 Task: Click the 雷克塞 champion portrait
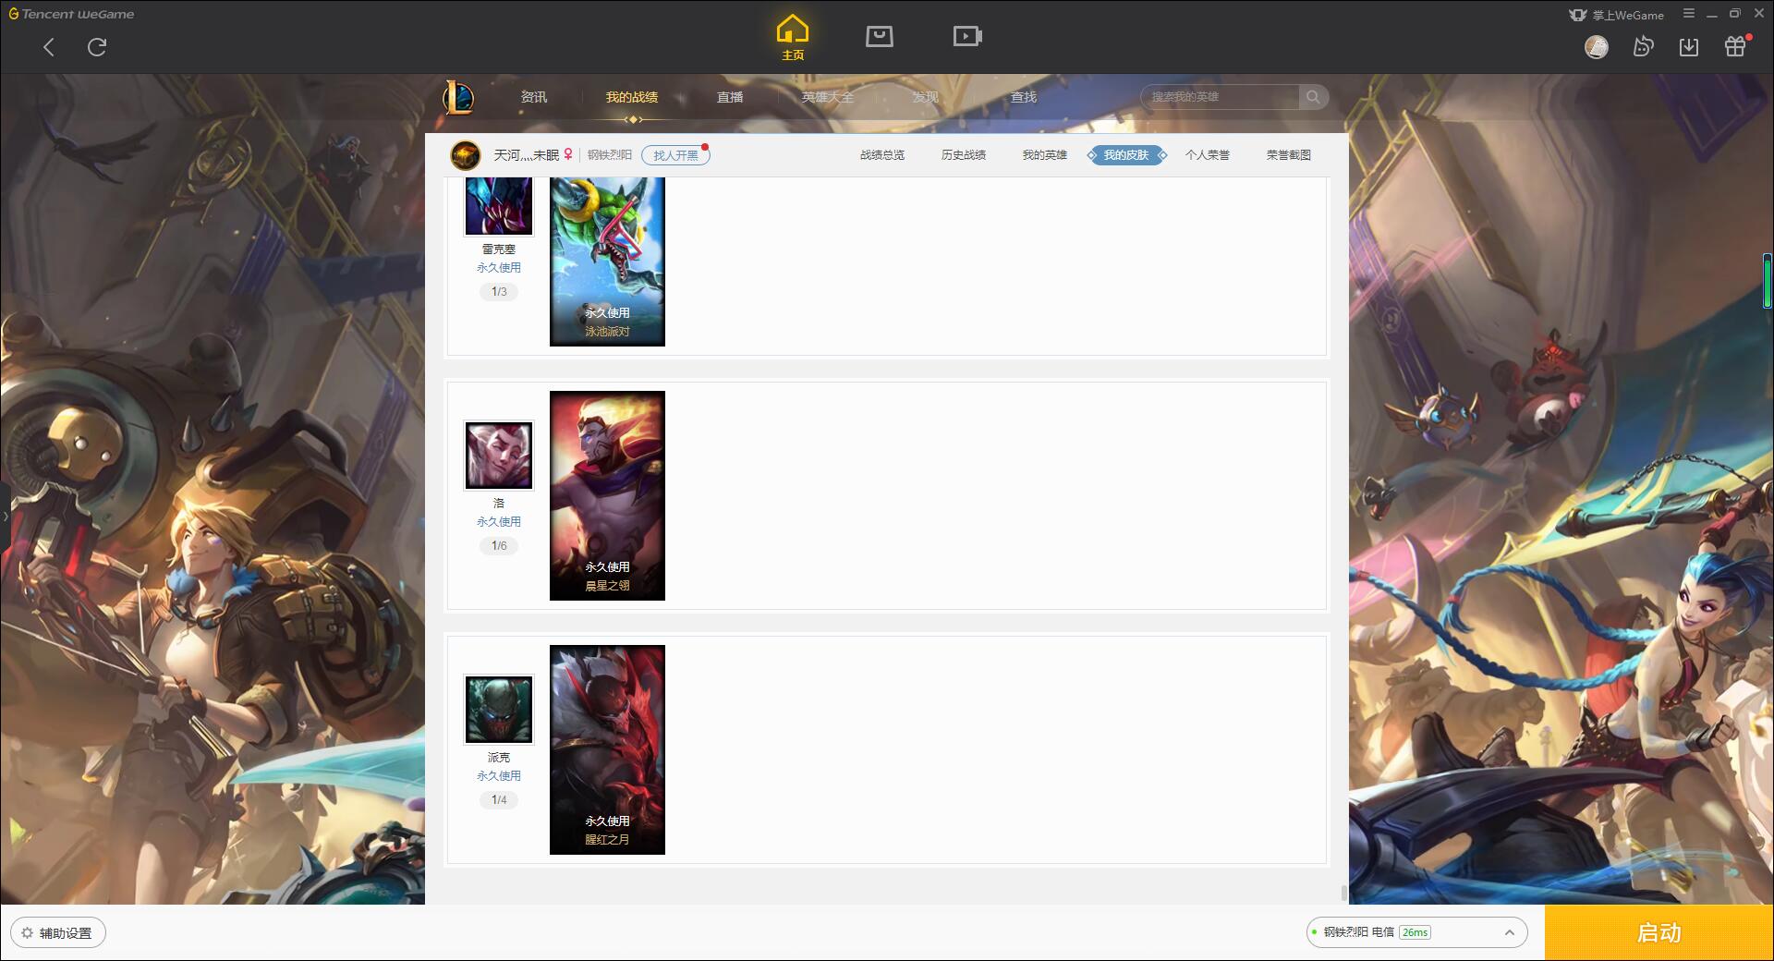point(499,206)
